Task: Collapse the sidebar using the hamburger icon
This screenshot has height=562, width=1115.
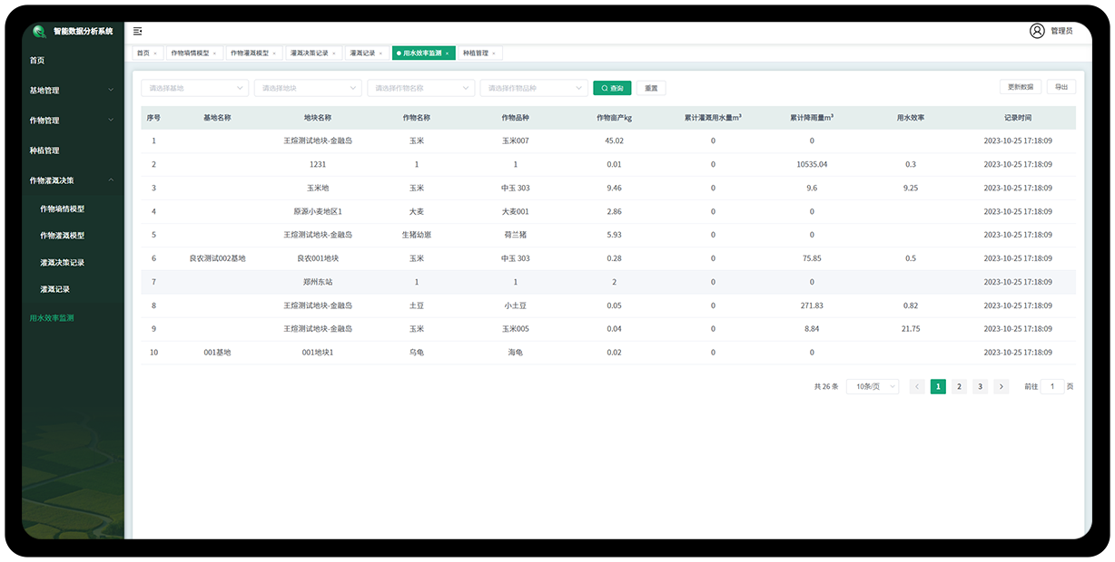Action: point(137,30)
